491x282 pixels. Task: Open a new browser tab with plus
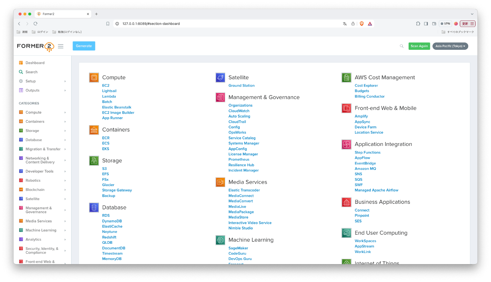pyautogui.click(x=96, y=14)
